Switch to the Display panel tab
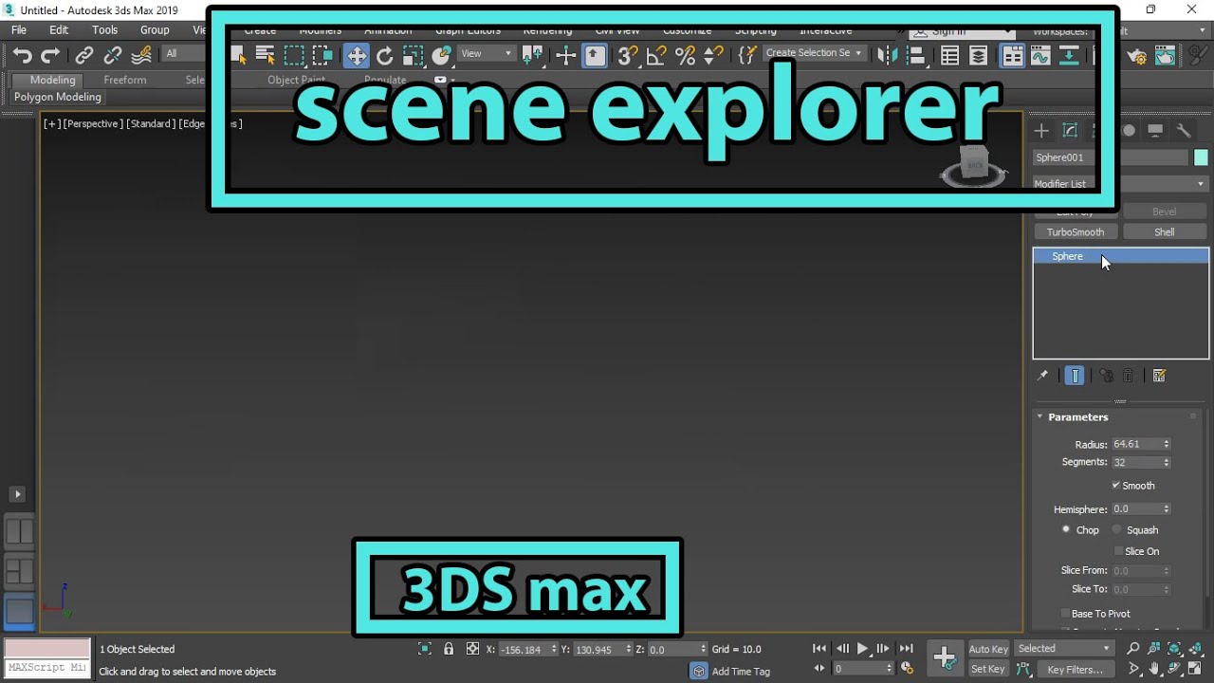1214x683 pixels. coord(1155,131)
